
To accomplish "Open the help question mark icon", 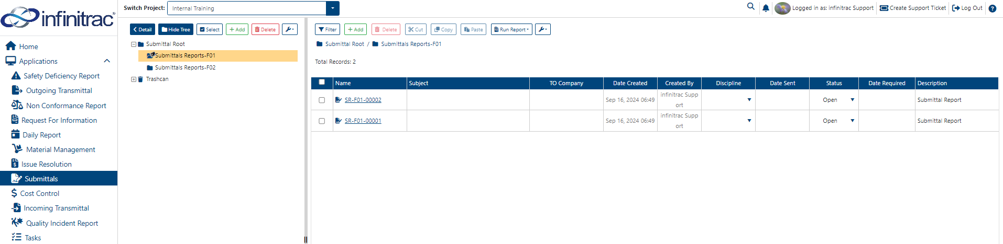I will pos(992,8).
